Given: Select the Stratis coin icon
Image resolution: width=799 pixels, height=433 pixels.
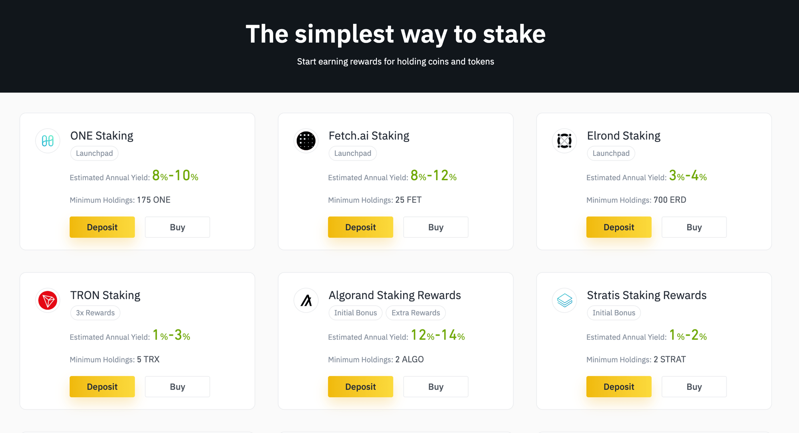Looking at the screenshot, I should click(564, 300).
